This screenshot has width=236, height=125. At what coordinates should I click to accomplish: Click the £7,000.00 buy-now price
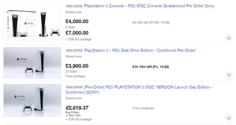pos(77,33)
